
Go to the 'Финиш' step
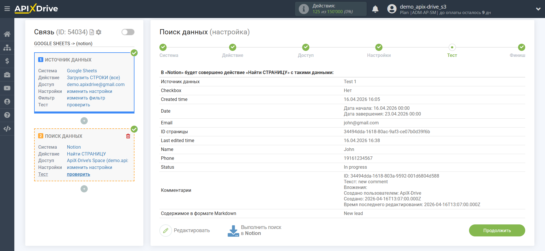tap(521, 47)
